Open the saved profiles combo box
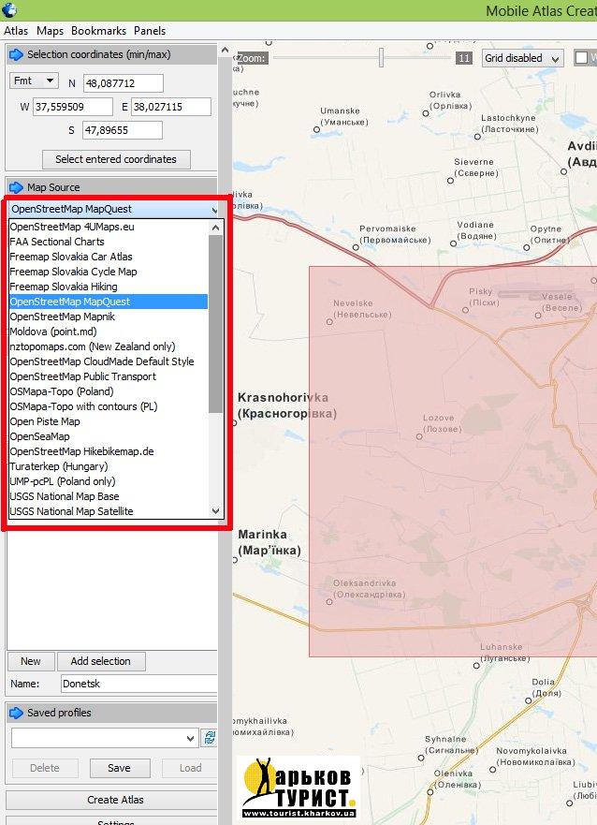The width and height of the screenshot is (597, 825). point(104,738)
